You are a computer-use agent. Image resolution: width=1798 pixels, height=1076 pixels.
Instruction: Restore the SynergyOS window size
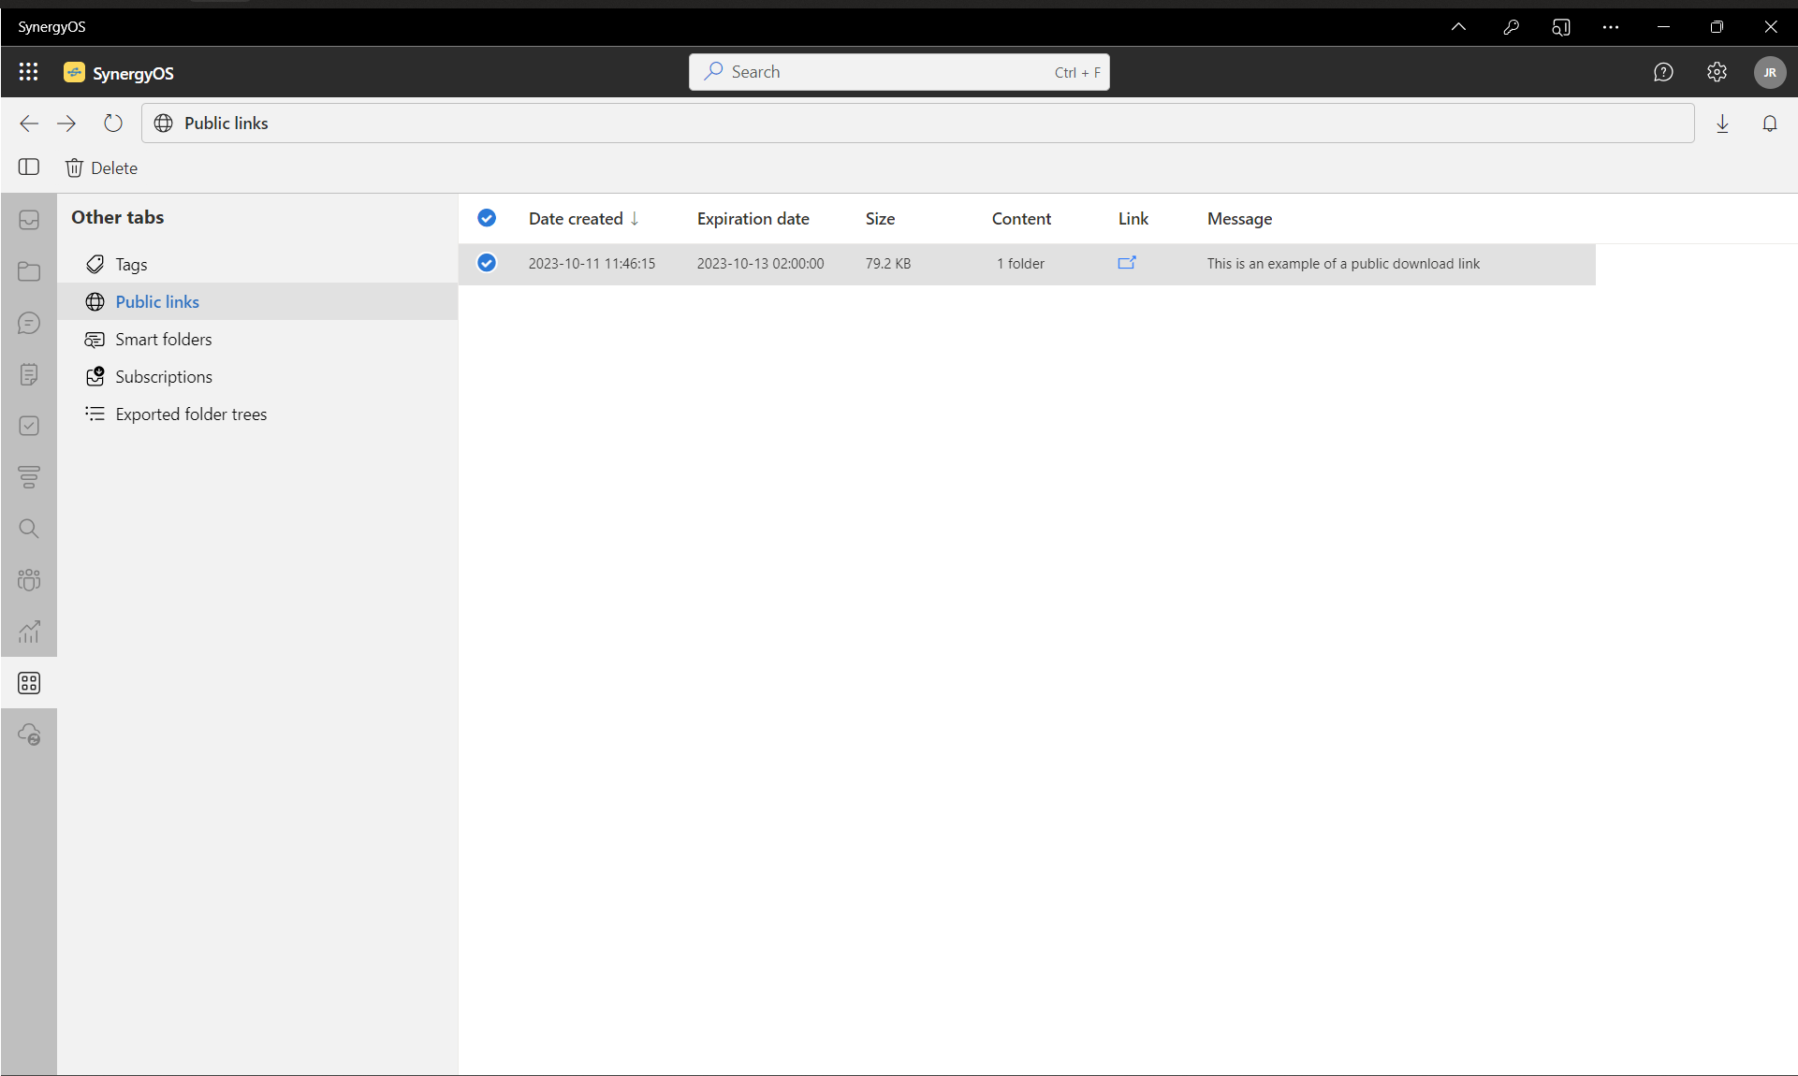tap(1717, 27)
